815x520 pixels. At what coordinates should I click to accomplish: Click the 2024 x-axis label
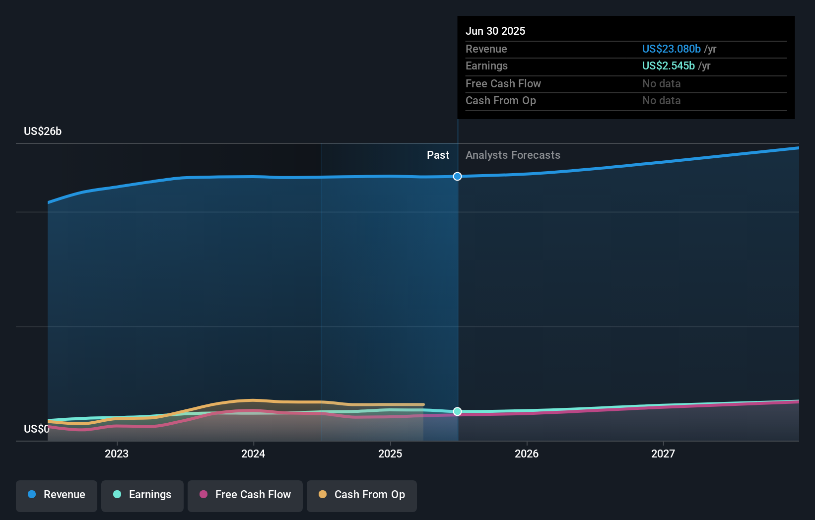253,454
